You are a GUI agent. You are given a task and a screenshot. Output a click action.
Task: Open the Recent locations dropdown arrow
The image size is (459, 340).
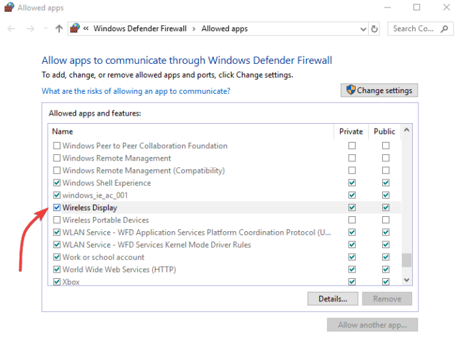coord(45,29)
